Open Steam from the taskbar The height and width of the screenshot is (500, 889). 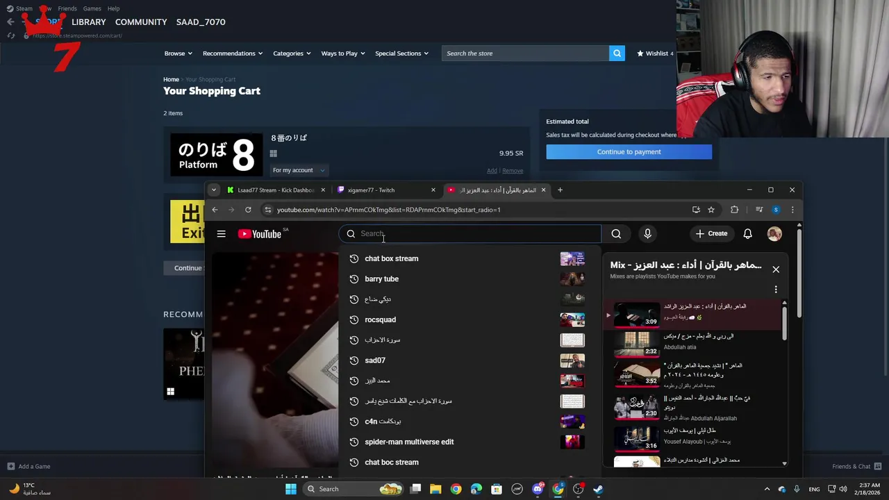(x=598, y=489)
